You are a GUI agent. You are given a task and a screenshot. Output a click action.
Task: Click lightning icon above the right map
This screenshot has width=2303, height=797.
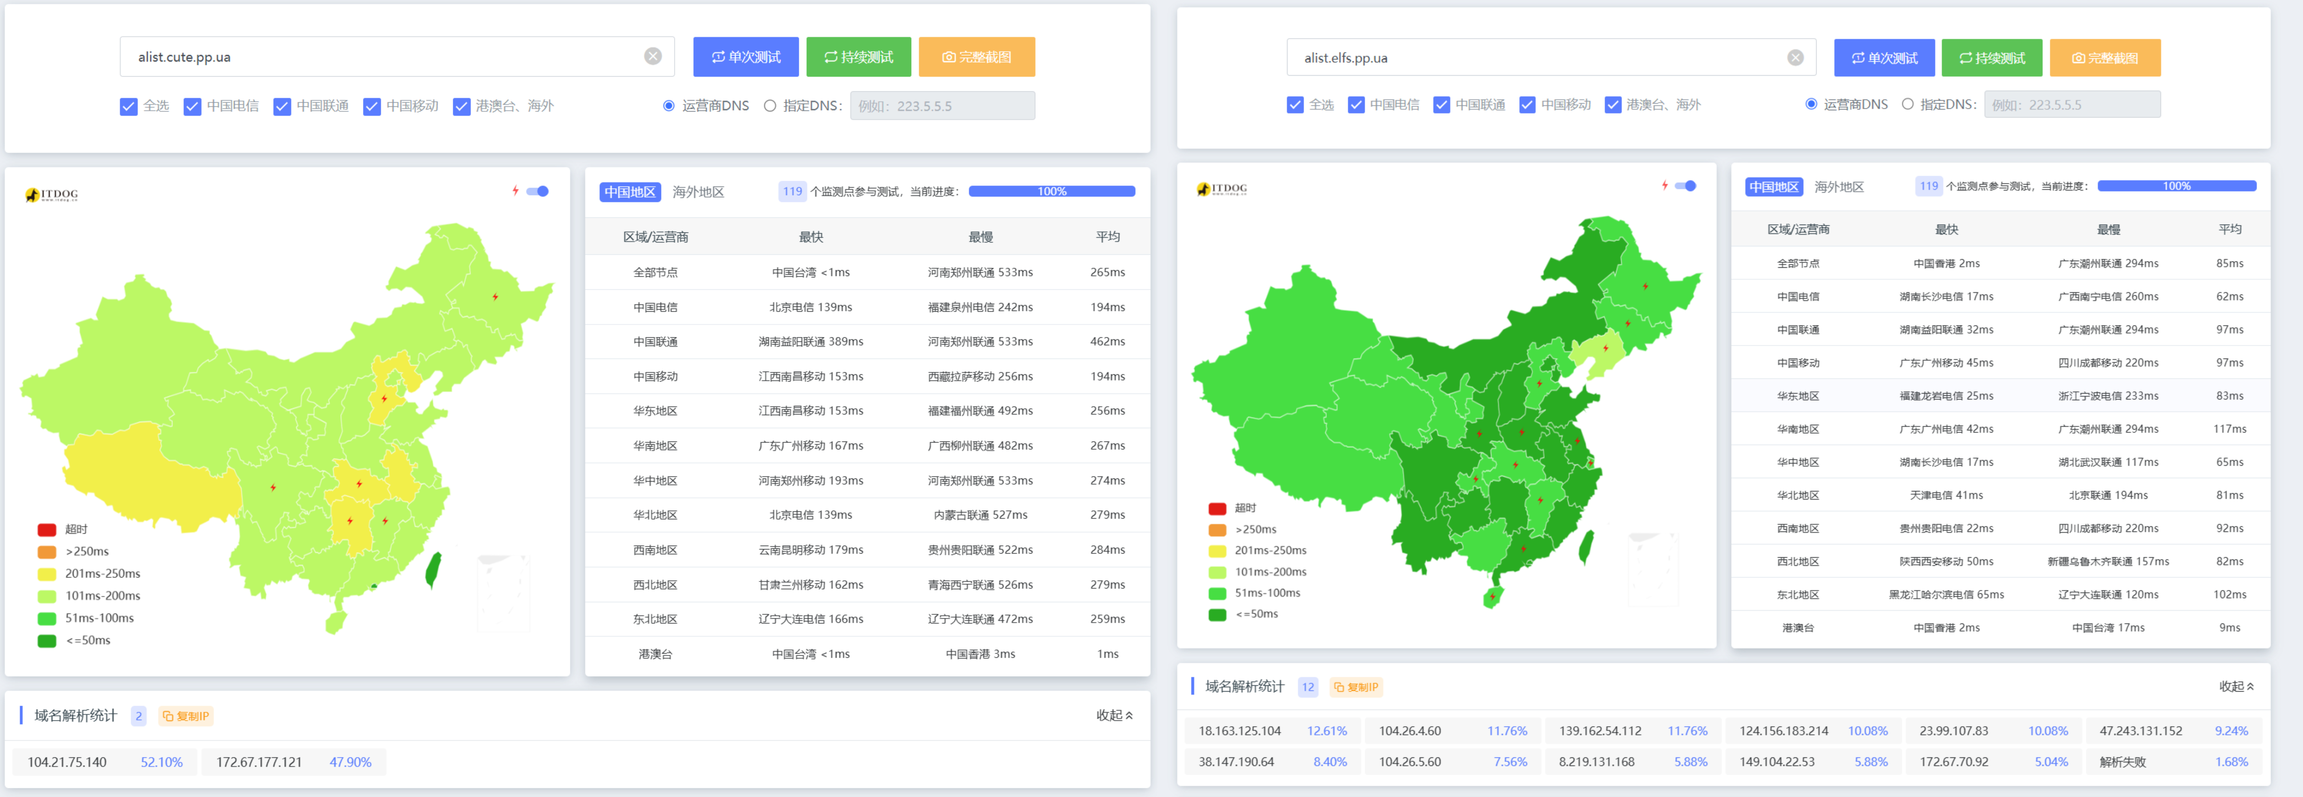pos(1665,185)
